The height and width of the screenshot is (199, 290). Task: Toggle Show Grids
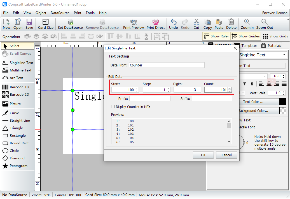click(x=275, y=36)
